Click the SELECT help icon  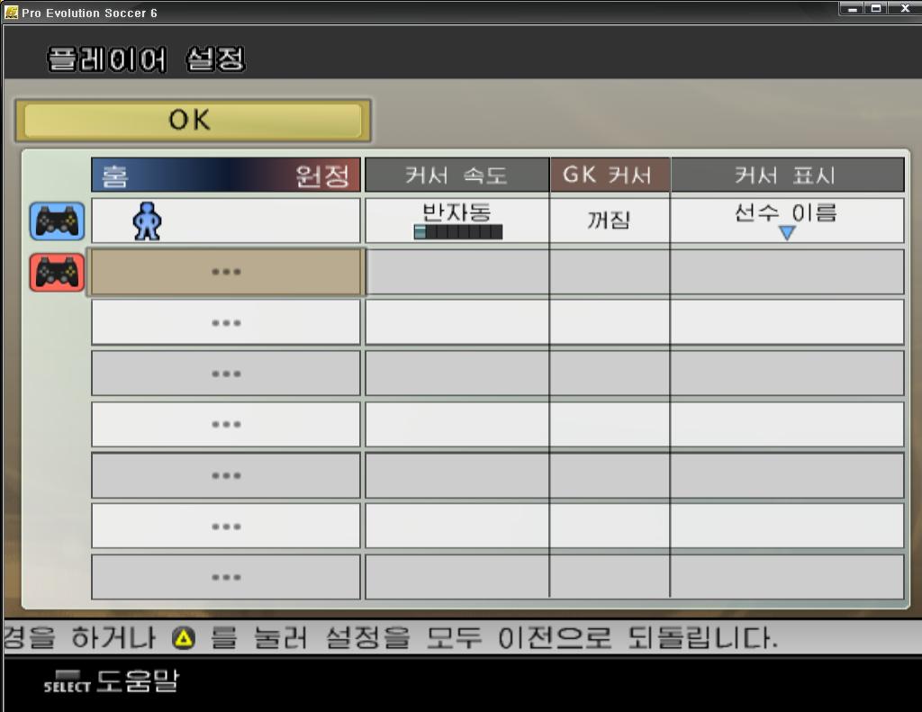pyautogui.click(x=67, y=682)
